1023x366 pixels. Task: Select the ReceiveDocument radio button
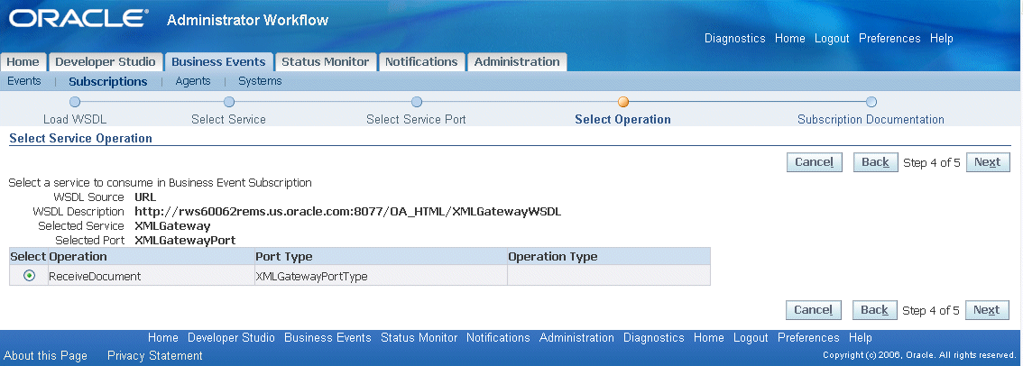(x=29, y=276)
